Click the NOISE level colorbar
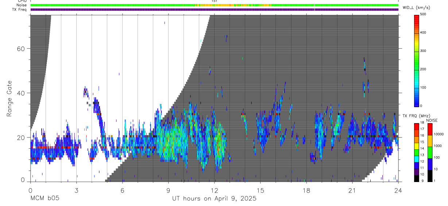Viewport: 448px width, 206px height. click(x=430, y=153)
